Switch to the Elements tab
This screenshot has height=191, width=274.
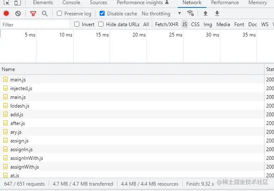(43, 2)
